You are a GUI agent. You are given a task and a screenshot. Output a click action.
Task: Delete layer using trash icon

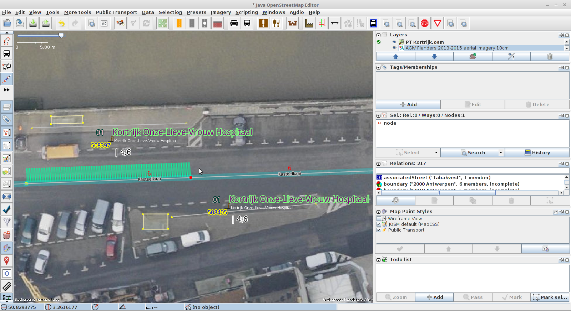tap(550, 56)
